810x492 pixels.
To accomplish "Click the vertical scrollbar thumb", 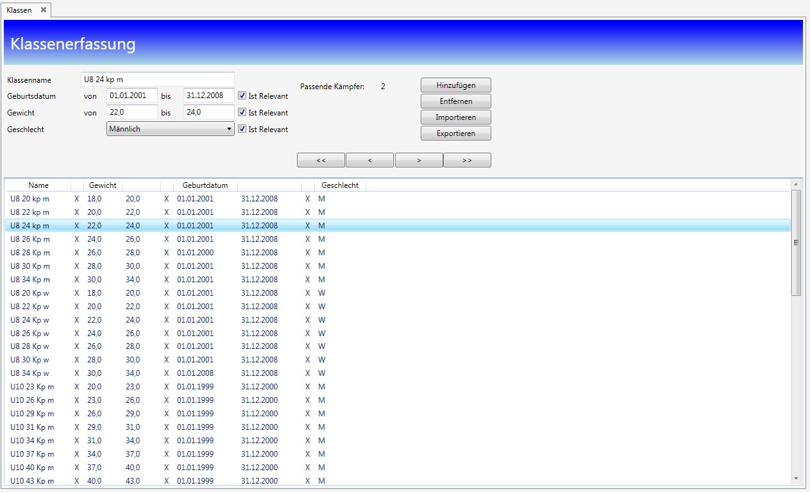I will point(796,242).
